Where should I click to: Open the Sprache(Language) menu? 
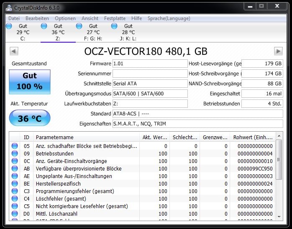tap(169, 18)
